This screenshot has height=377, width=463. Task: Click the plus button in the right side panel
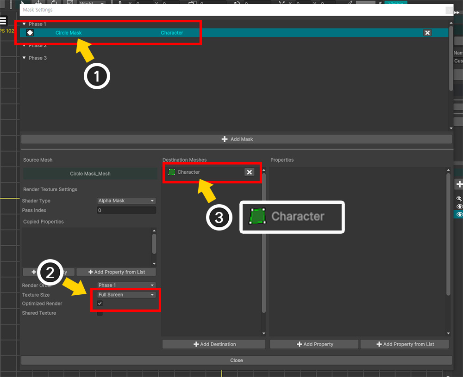[459, 184]
